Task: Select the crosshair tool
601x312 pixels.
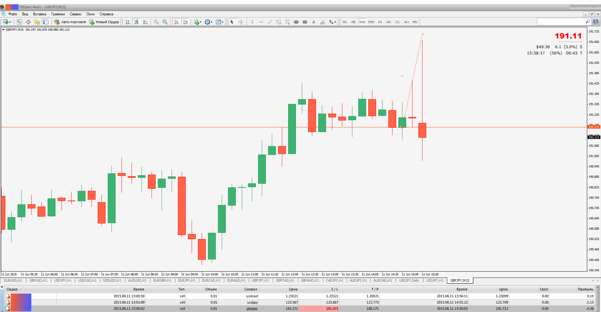Action: 241,22
